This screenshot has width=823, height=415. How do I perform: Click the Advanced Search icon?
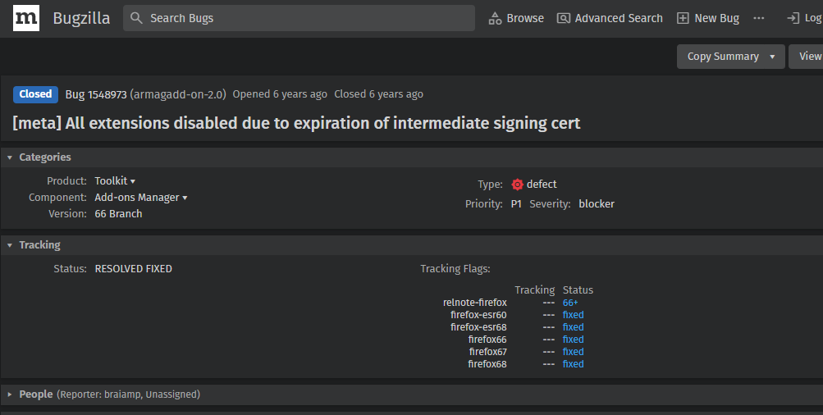pyautogui.click(x=564, y=18)
